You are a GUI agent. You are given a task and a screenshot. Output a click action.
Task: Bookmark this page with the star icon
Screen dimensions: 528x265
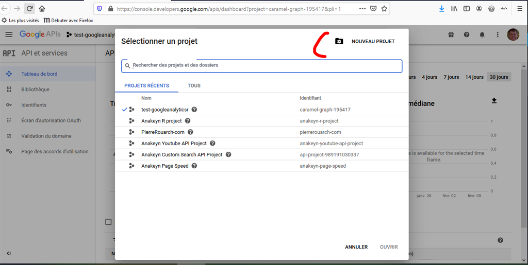[384, 9]
